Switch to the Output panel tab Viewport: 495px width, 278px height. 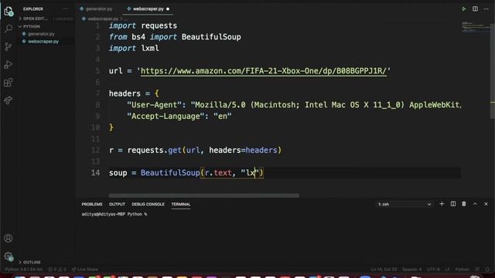[x=117, y=204]
